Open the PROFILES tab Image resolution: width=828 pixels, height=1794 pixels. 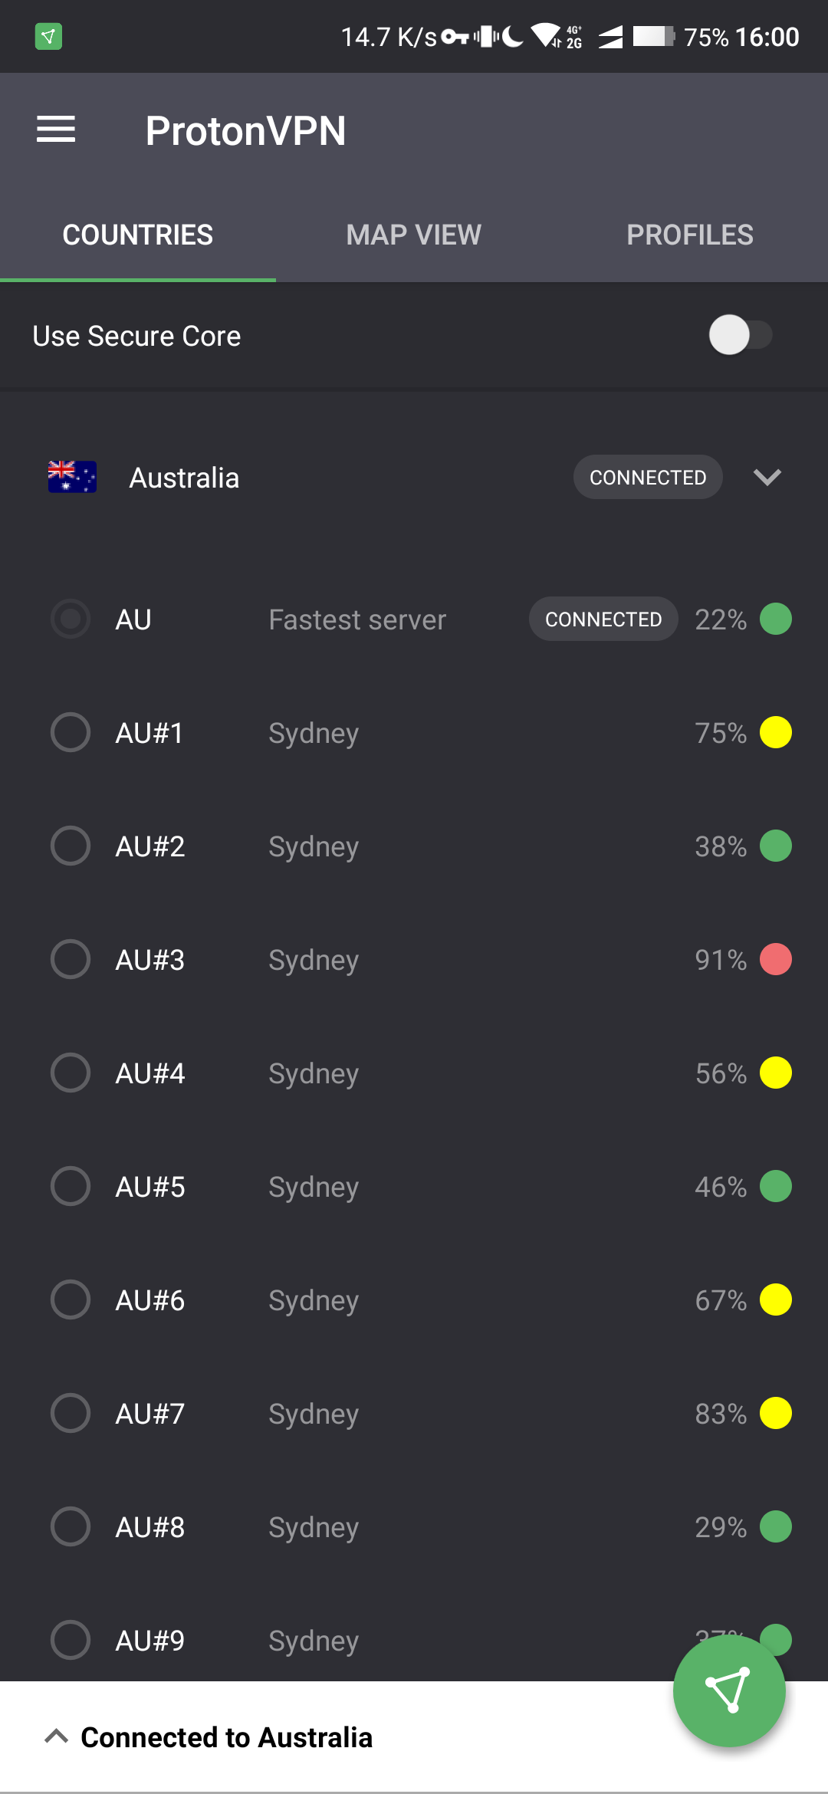point(688,235)
